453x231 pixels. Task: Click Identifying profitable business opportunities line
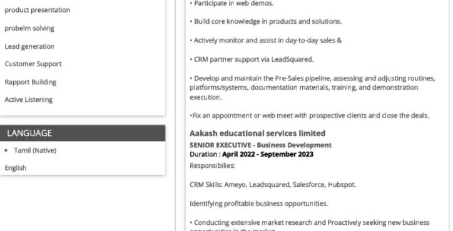point(259,204)
